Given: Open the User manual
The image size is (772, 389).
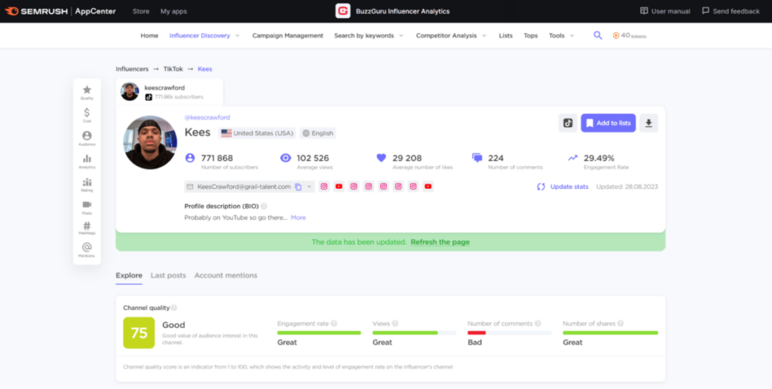Looking at the screenshot, I should coord(665,11).
